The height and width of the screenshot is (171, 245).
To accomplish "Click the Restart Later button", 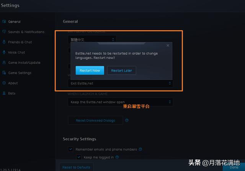I will pos(122,71).
